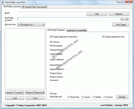Click the D directory browse button
Screen dimensions: 134x109
coord(127,19)
